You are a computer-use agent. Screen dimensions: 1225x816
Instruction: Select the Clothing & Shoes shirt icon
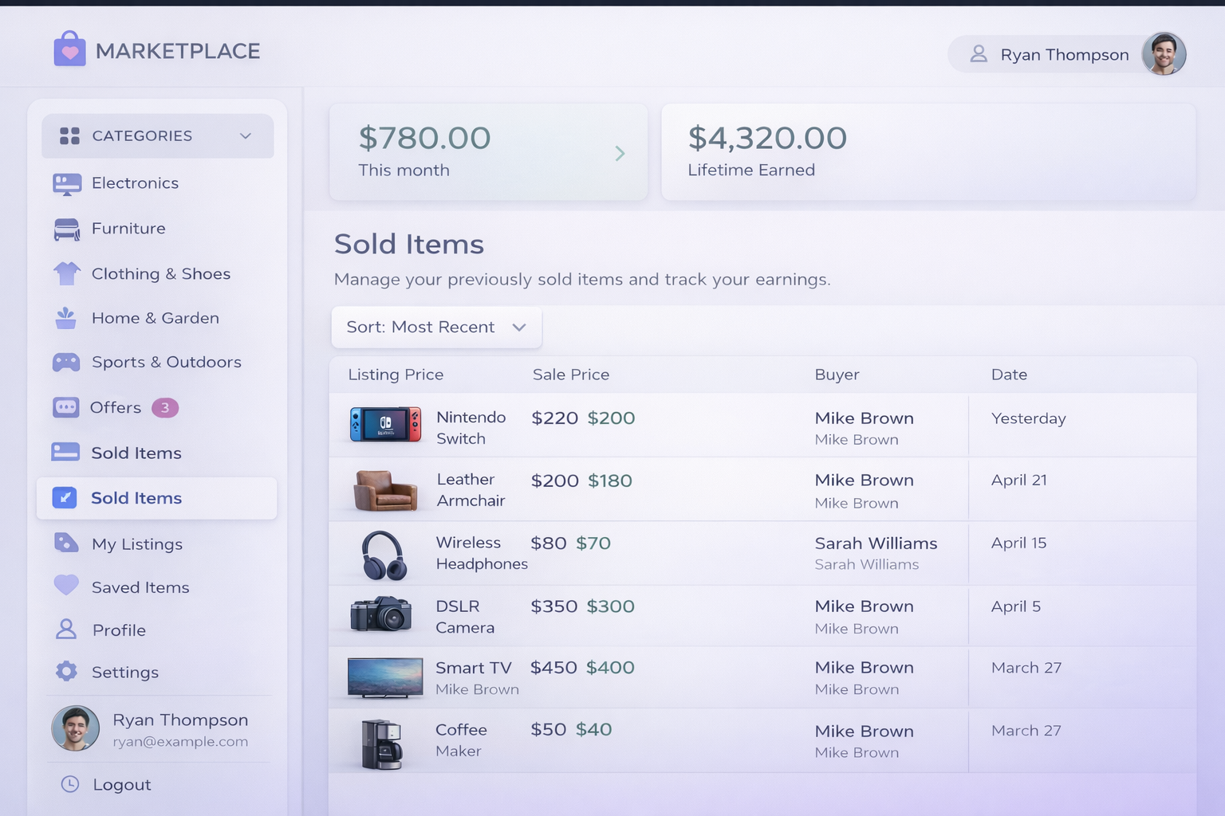[67, 274]
